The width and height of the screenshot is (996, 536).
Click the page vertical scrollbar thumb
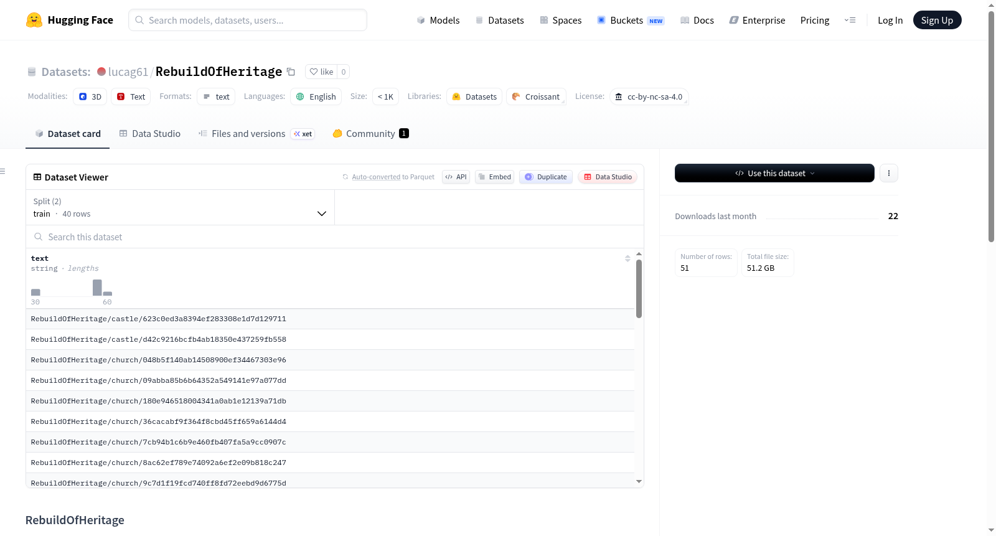coord(992,126)
